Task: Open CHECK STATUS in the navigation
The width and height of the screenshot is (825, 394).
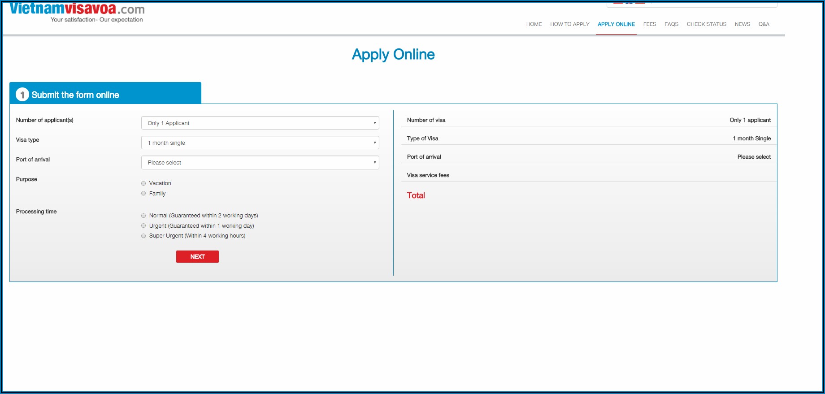Action: pyautogui.click(x=706, y=24)
